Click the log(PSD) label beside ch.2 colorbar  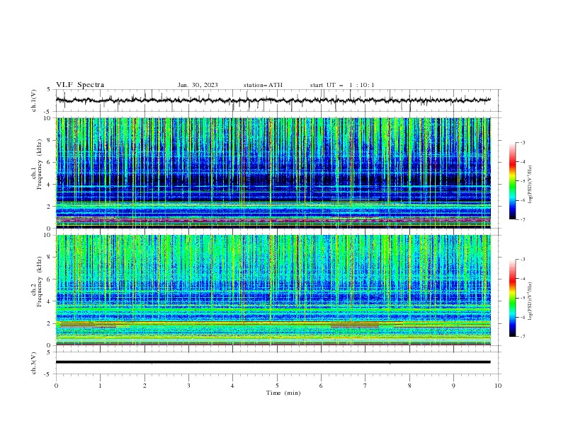(531, 301)
